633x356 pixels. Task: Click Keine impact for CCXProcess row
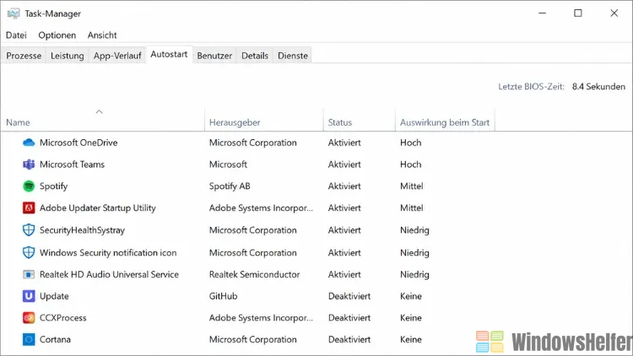[410, 318]
